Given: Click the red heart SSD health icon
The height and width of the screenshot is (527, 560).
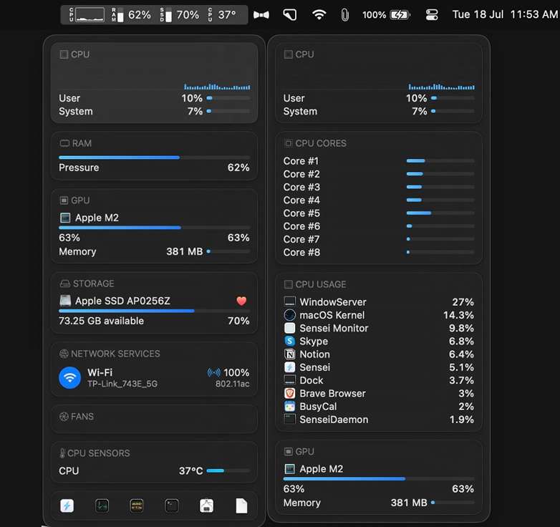Looking at the screenshot, I should [x=241, y=301].
